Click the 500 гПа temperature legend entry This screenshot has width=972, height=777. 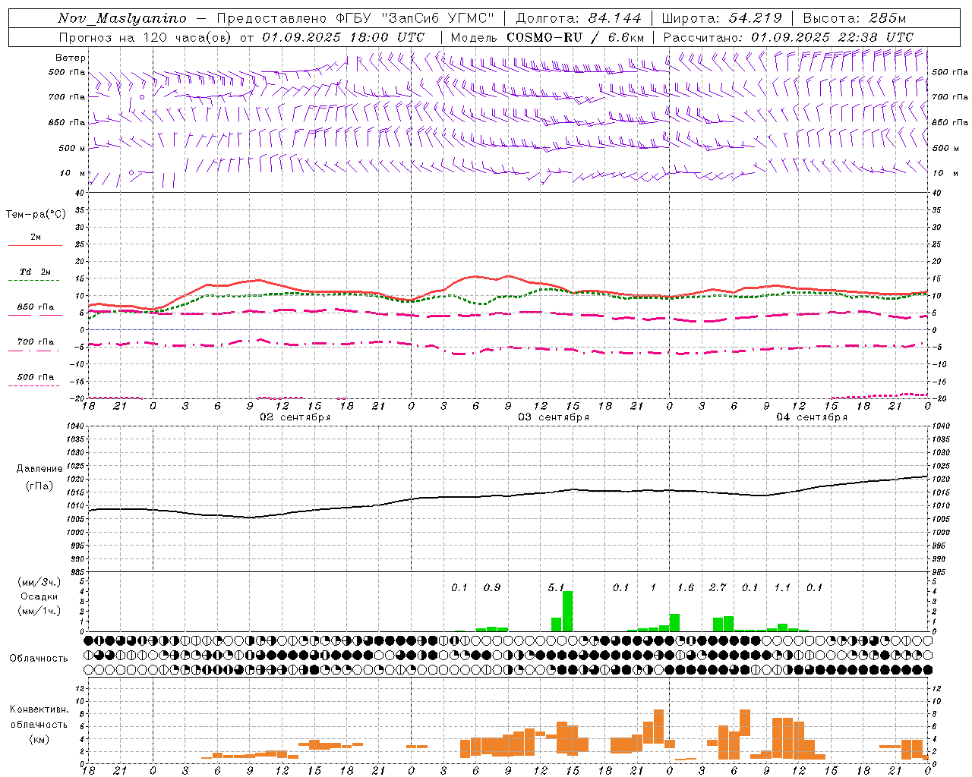[36, 377]
